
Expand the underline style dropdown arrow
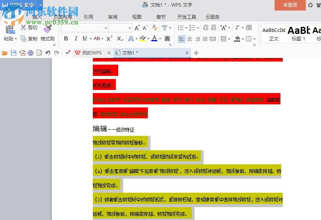pyautogui.click(x=90, y=39)
